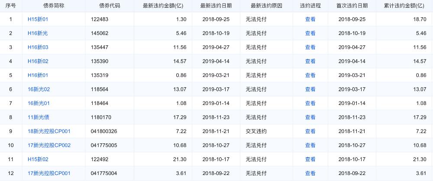This screenshot has width=433, height=181.
Task: Open bond link H16新光
Action: click(x=38, y=33)
